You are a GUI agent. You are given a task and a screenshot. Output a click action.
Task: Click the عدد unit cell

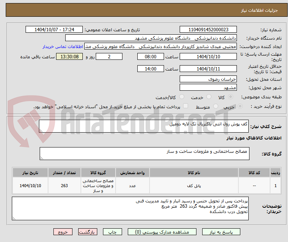132,186
